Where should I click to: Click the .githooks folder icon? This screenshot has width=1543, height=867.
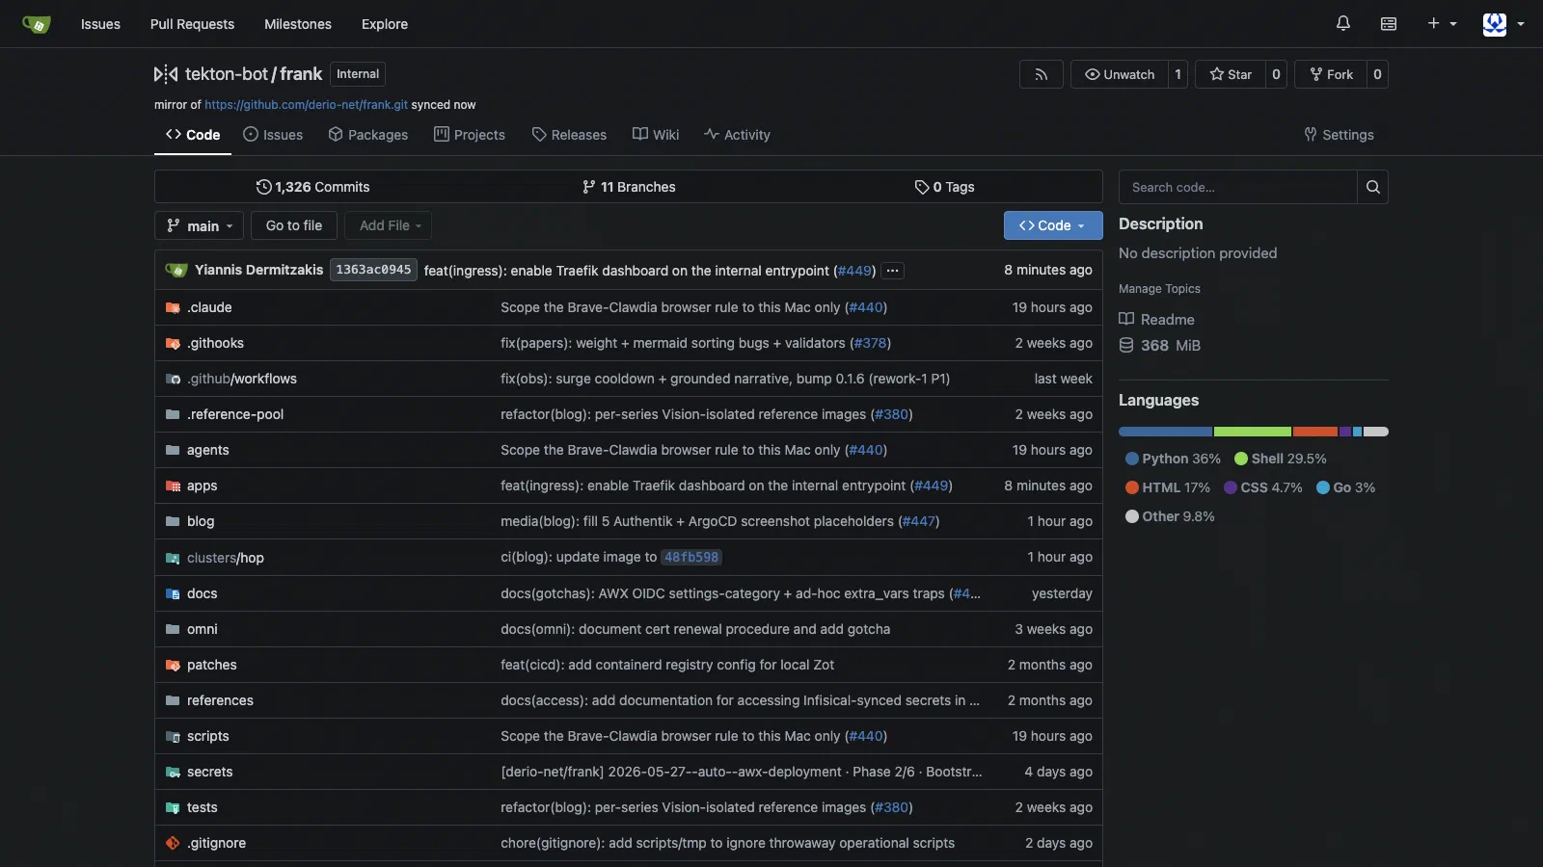173,343
